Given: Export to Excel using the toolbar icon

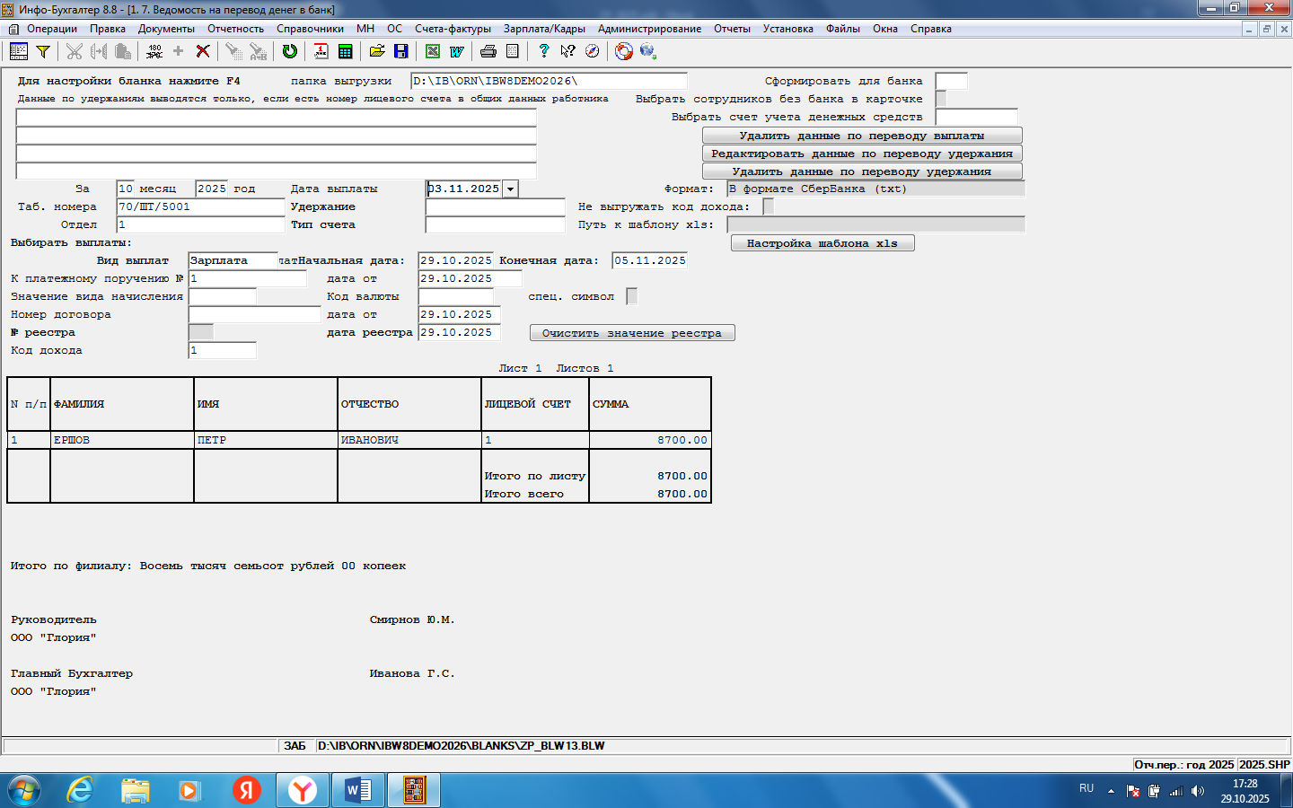Looking at the screenshot, I should tap(433, 51).
